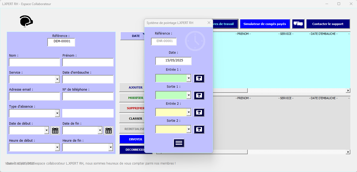This screenshot has height=172, width=357.
Task: Click DATE D'EMBAUCHE header in lower list
Action: [323, 98]
